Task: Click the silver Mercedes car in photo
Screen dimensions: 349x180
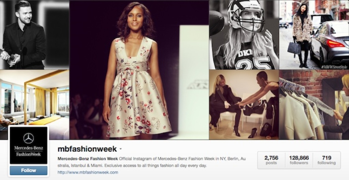Action: pos(330,43)
